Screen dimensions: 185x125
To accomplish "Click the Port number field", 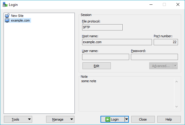I will tap(165, 42).
